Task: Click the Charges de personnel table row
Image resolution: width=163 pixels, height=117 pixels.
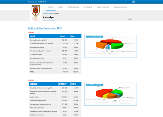Action: pyautogui.click(x=55, y=44)
